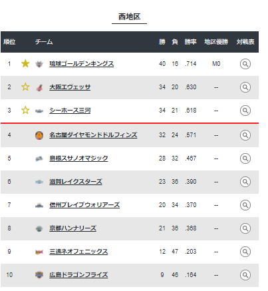Open the 広島ドラゴンフライズ match table magnifier

click(245, 275)
